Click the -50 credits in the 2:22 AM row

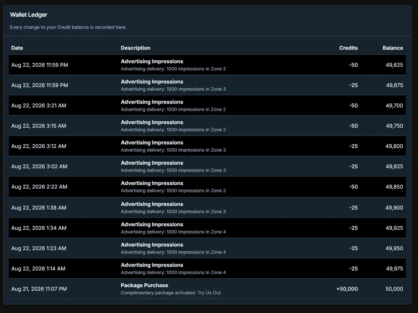coord(353,187)
